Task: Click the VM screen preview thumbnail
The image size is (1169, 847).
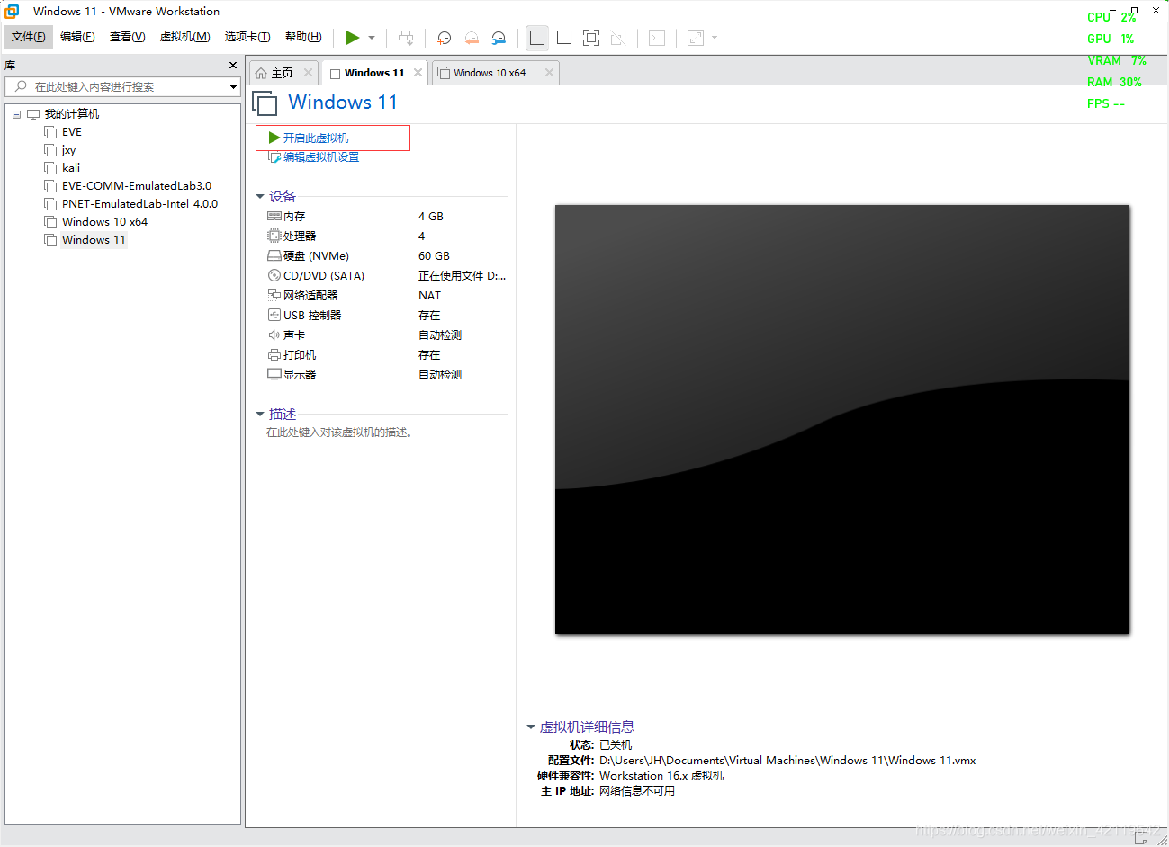Action: pos(841,419)
